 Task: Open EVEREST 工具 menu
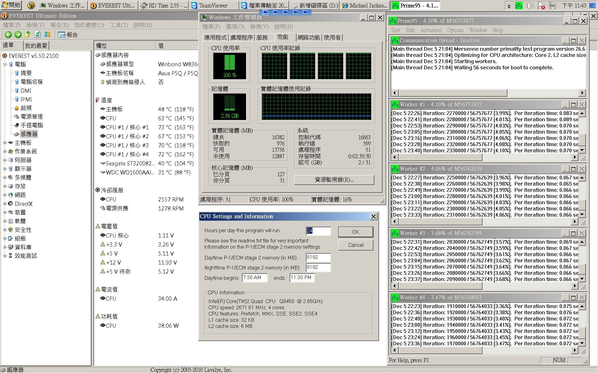point(119,25)
